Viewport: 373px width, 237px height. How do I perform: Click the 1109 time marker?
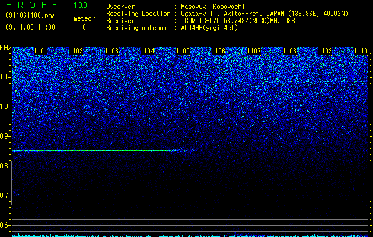tap(326, 51)
